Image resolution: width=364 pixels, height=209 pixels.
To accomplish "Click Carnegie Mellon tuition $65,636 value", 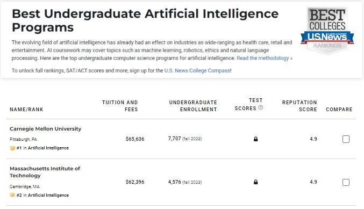I will [x=135, y=139].
